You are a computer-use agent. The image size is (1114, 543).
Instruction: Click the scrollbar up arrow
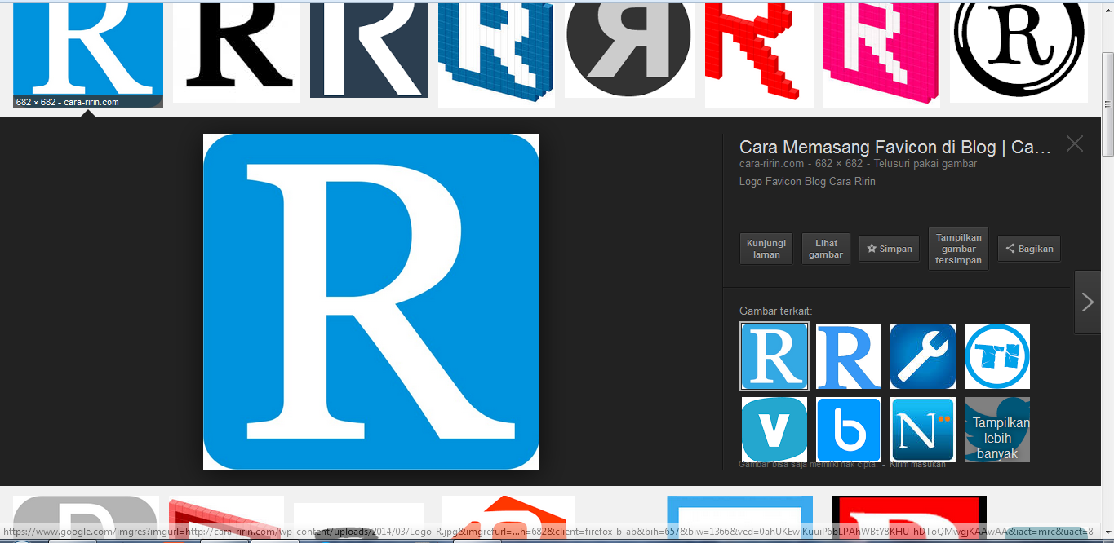tap(1107, 10)
